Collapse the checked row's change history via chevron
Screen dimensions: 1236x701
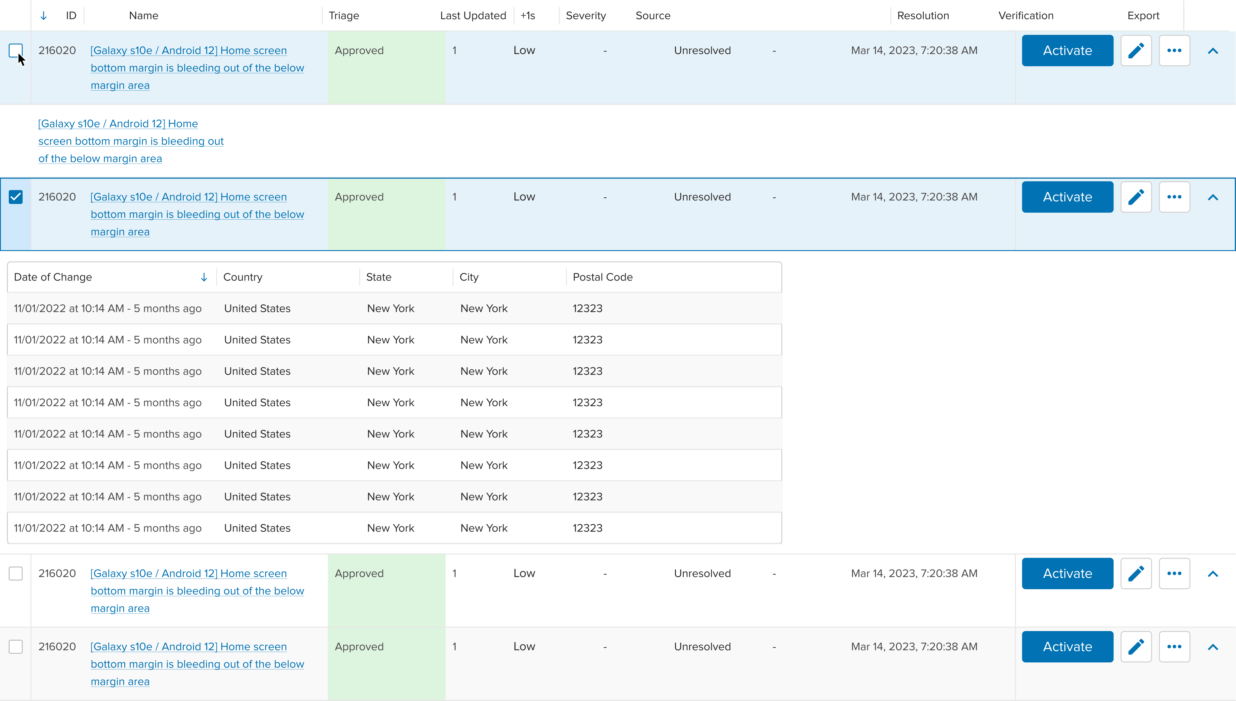click(1213, 197)
